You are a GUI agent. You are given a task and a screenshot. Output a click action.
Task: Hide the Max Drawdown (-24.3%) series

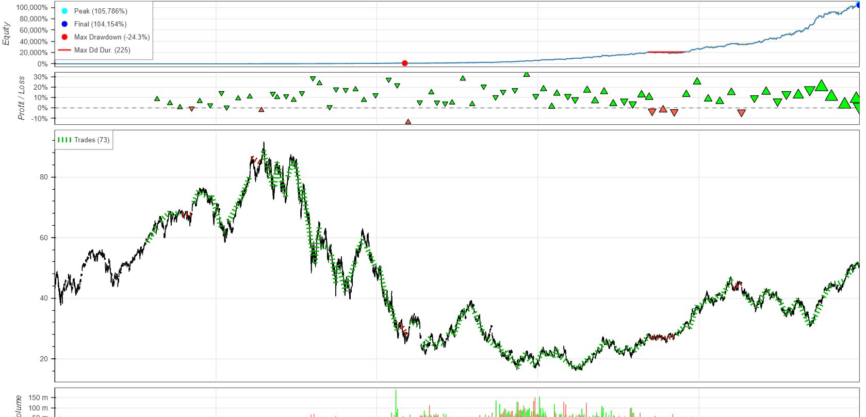(x=105, y=37)
